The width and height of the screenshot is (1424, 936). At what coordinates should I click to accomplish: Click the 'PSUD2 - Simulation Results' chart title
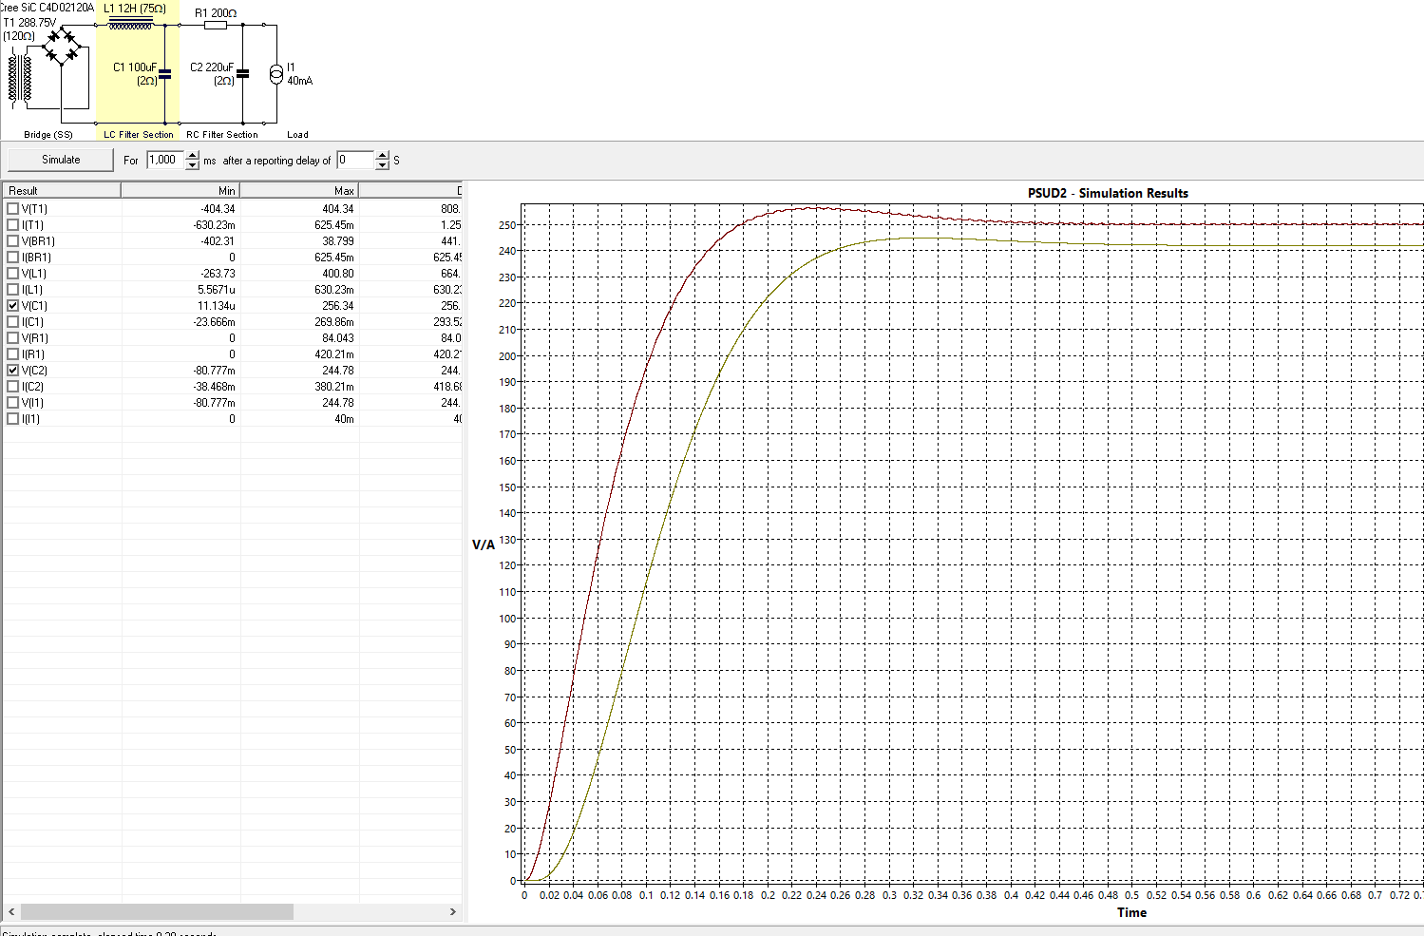(x=1108, y=193)
